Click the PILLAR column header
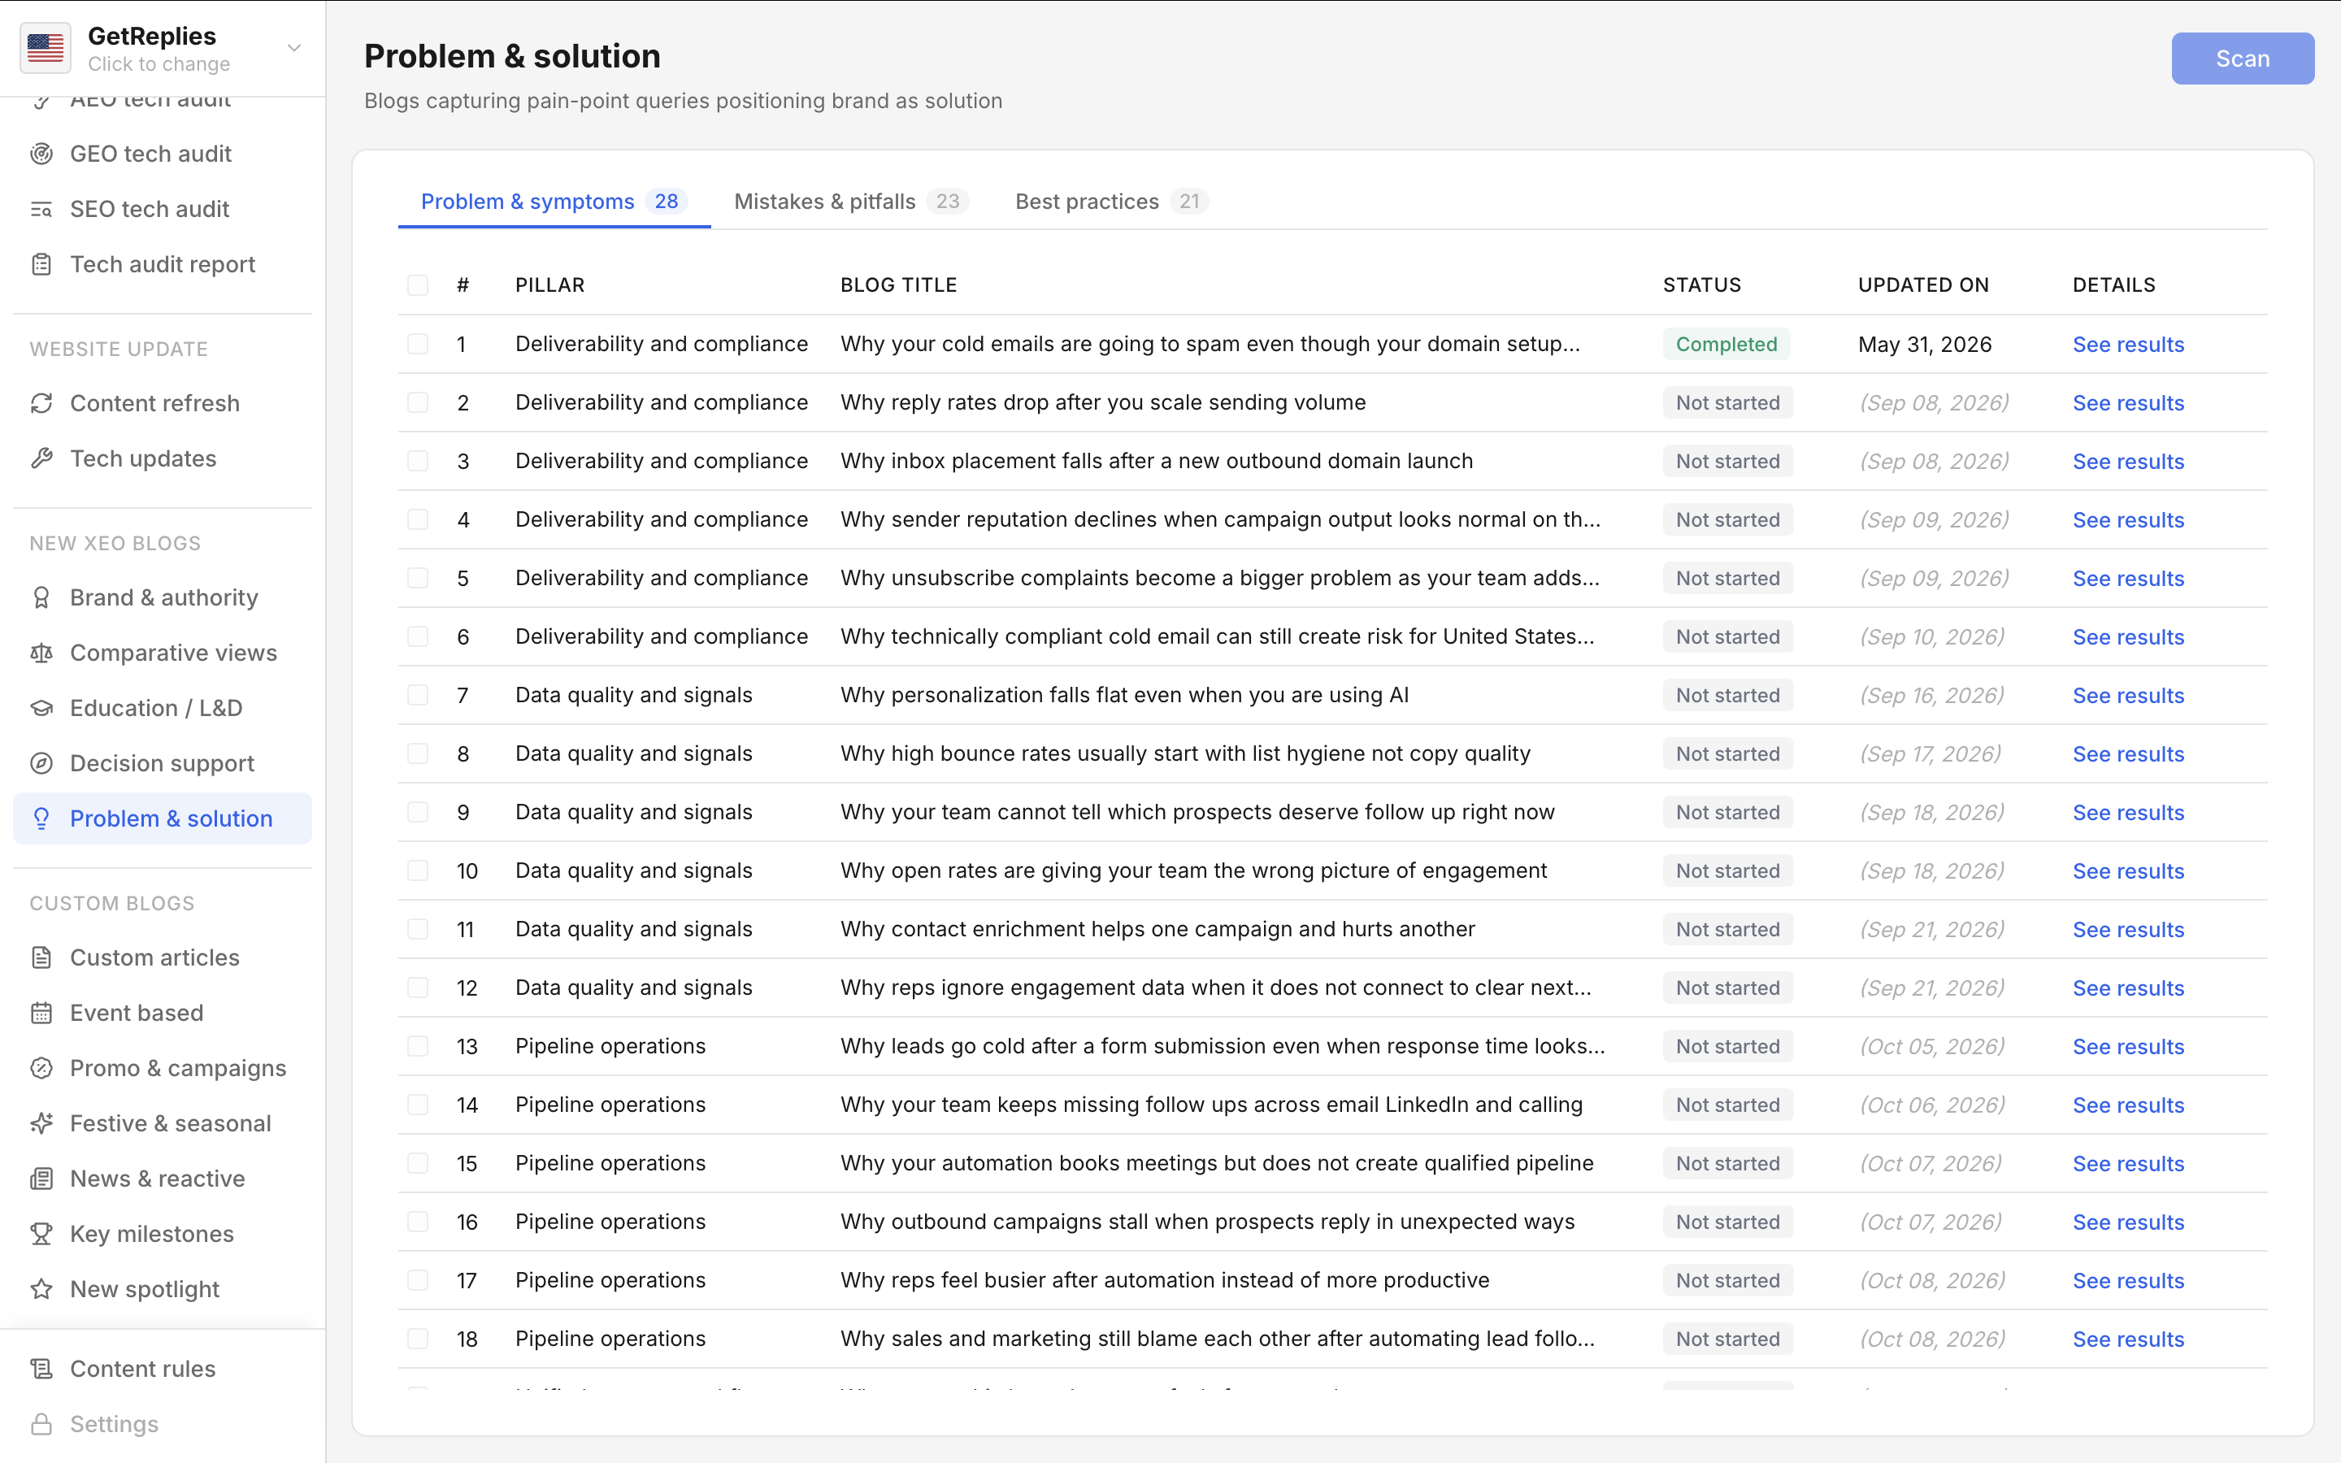This screenshot has width=2341, height=1463. [549, 285]
